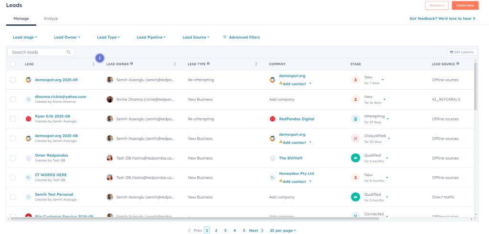Click green Qualified icon for Omer Redpandas
Screen dimensions: 489x234
355,158
